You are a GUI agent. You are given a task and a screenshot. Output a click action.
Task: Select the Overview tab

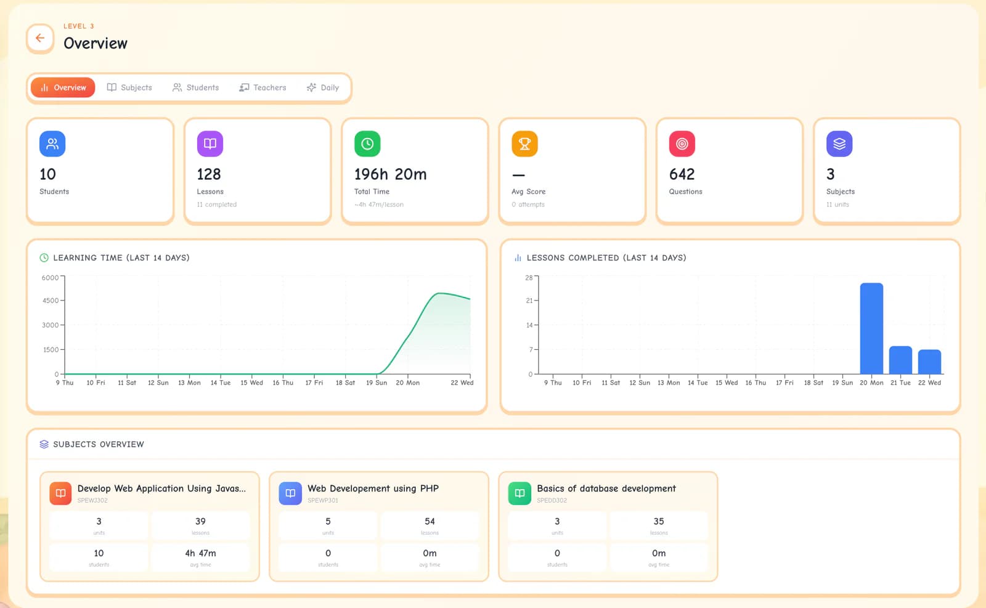[x=63, y=87]
